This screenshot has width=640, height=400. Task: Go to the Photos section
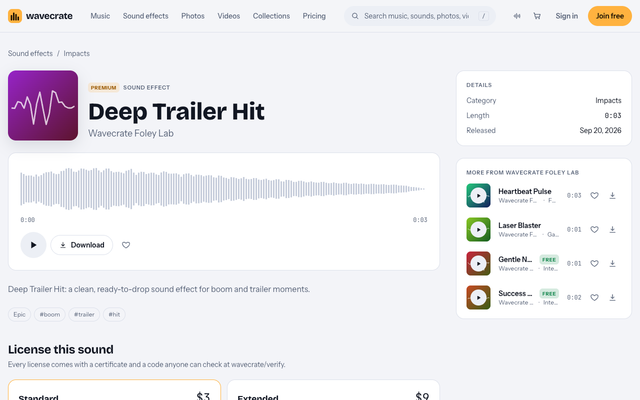coord(193,16)
